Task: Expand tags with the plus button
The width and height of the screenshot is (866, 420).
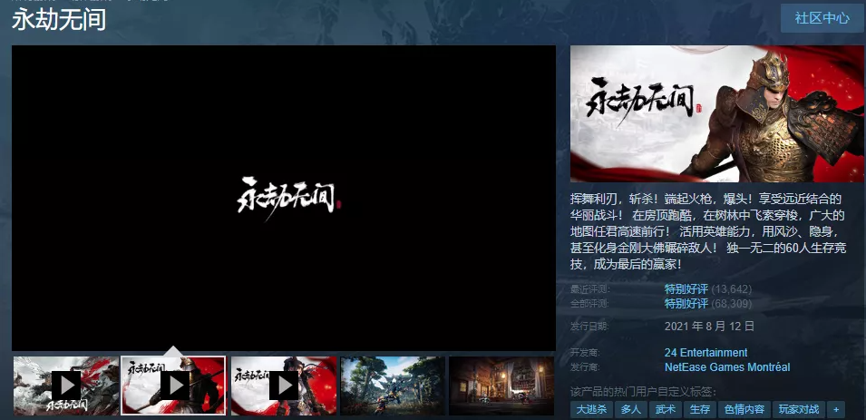Action: [836, 409]
